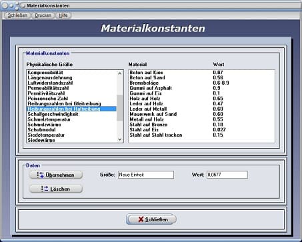
Task: Click the Übernehmen button
Action: [x=56, y=175]
